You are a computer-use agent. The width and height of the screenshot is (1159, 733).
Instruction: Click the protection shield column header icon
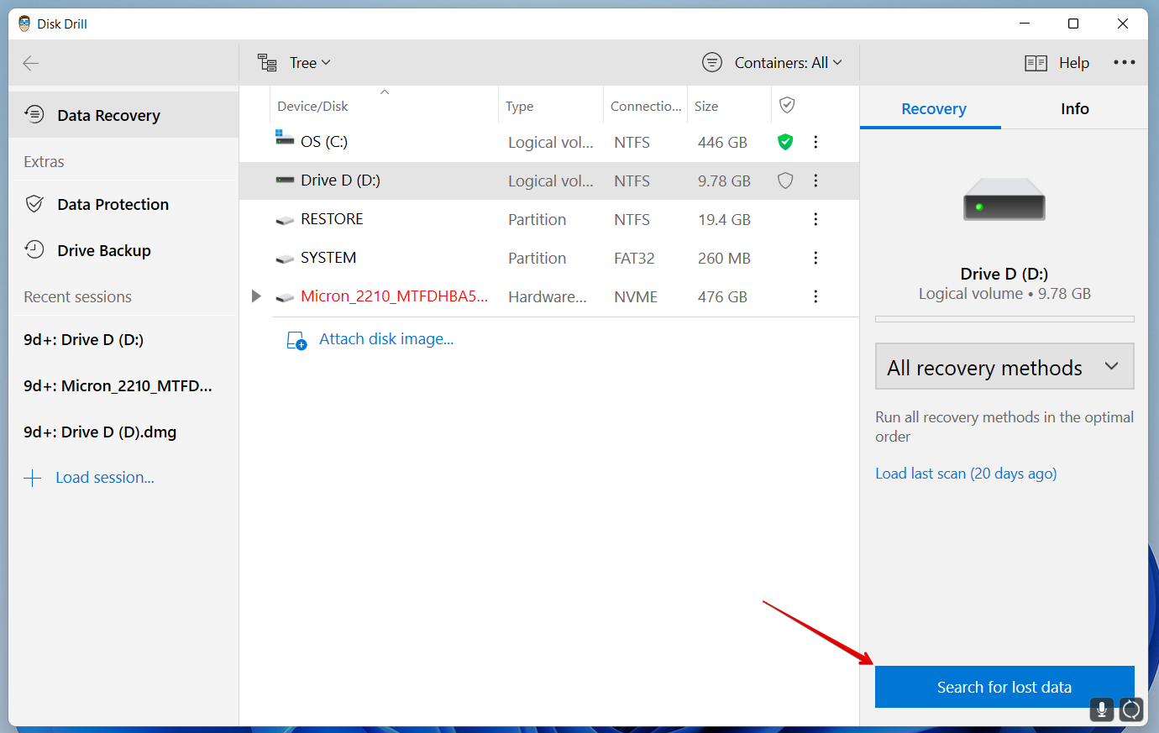coord(787,105)
